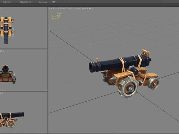Activate the top-view cannon viewport
179x134 pixels.
pos(23,28)
